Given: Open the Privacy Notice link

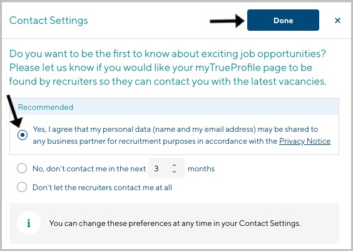Looking at the screenshot, I should [x=305, y=141].
